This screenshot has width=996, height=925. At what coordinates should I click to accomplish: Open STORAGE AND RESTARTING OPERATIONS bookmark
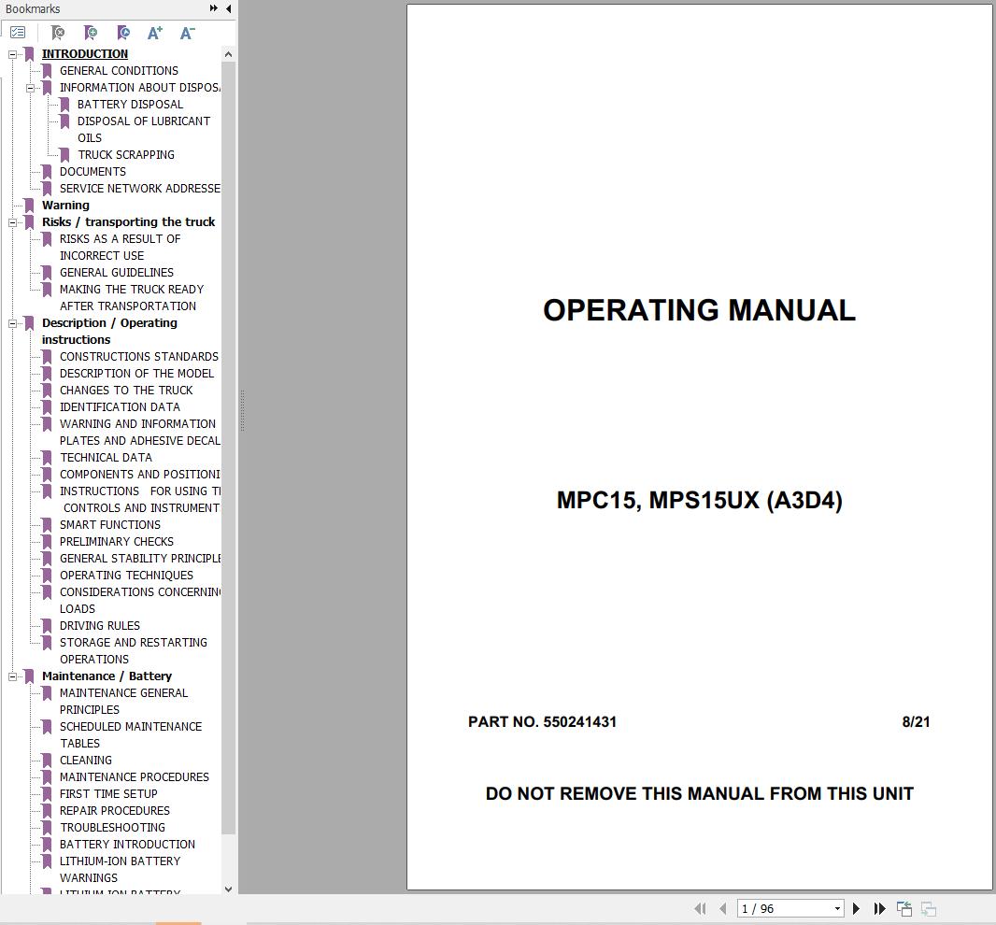[134, 650]
